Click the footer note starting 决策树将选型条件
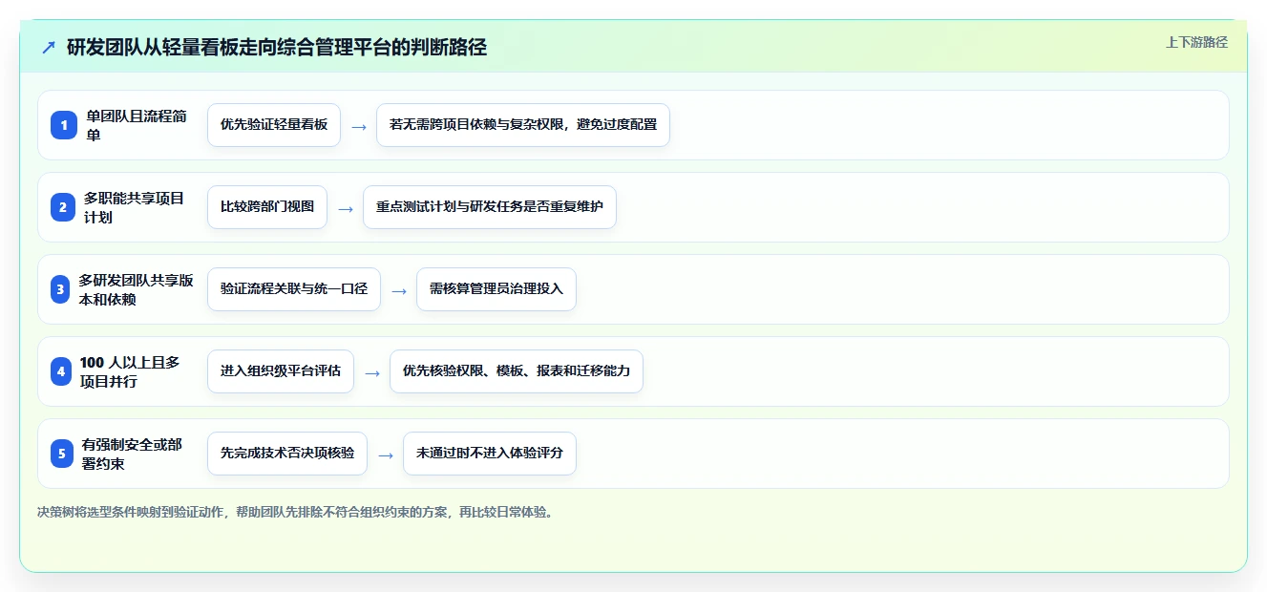1267x592 pixels. (295, 512)
